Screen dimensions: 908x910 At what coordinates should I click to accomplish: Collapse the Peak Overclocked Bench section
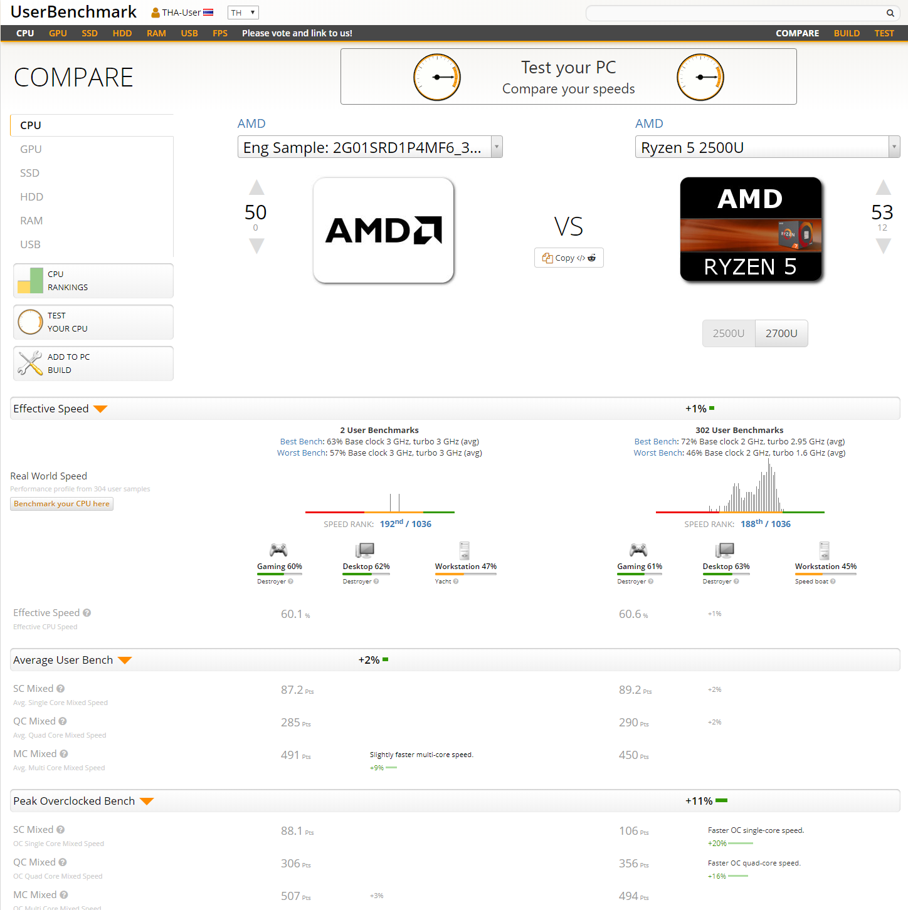147,802
